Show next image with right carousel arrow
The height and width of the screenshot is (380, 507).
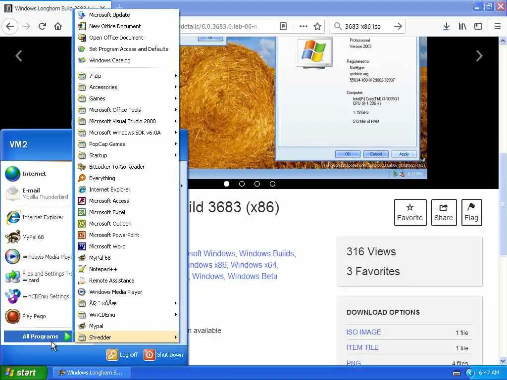pos(479,55)
